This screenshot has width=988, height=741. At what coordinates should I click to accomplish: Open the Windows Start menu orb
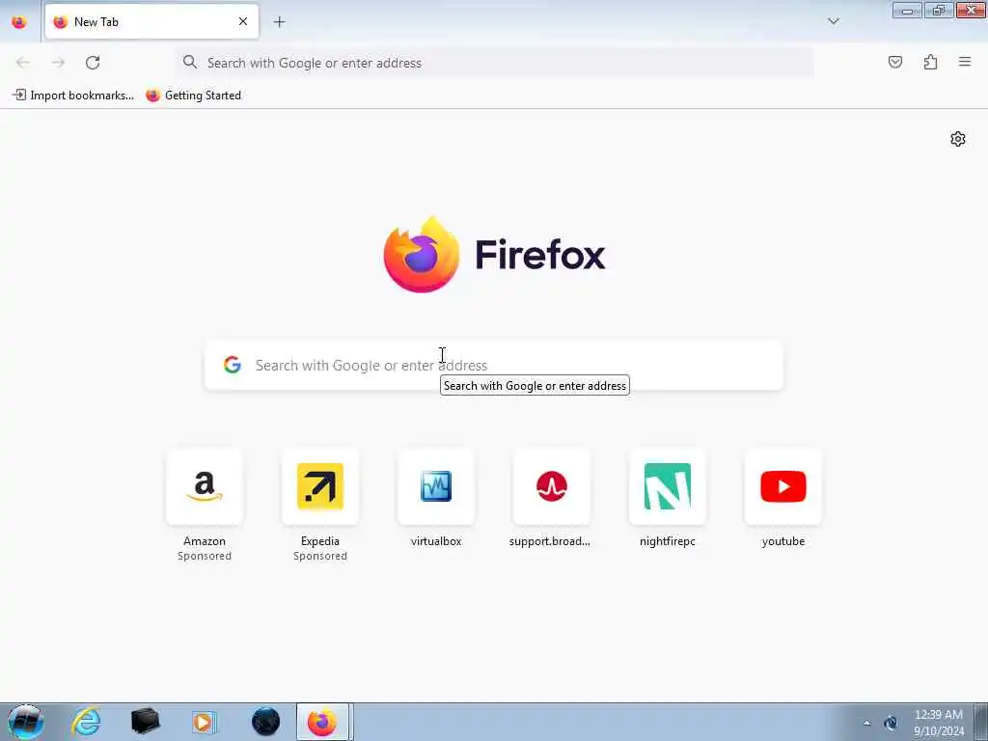coord(25,722)
